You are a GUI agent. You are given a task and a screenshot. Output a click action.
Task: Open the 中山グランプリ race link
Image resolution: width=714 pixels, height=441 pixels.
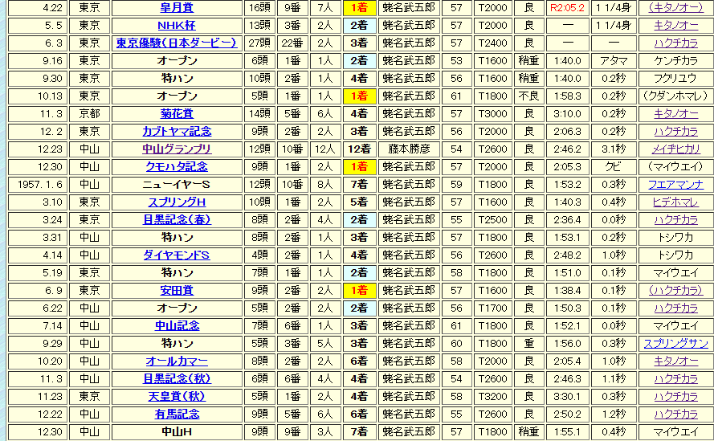point(177,149)
